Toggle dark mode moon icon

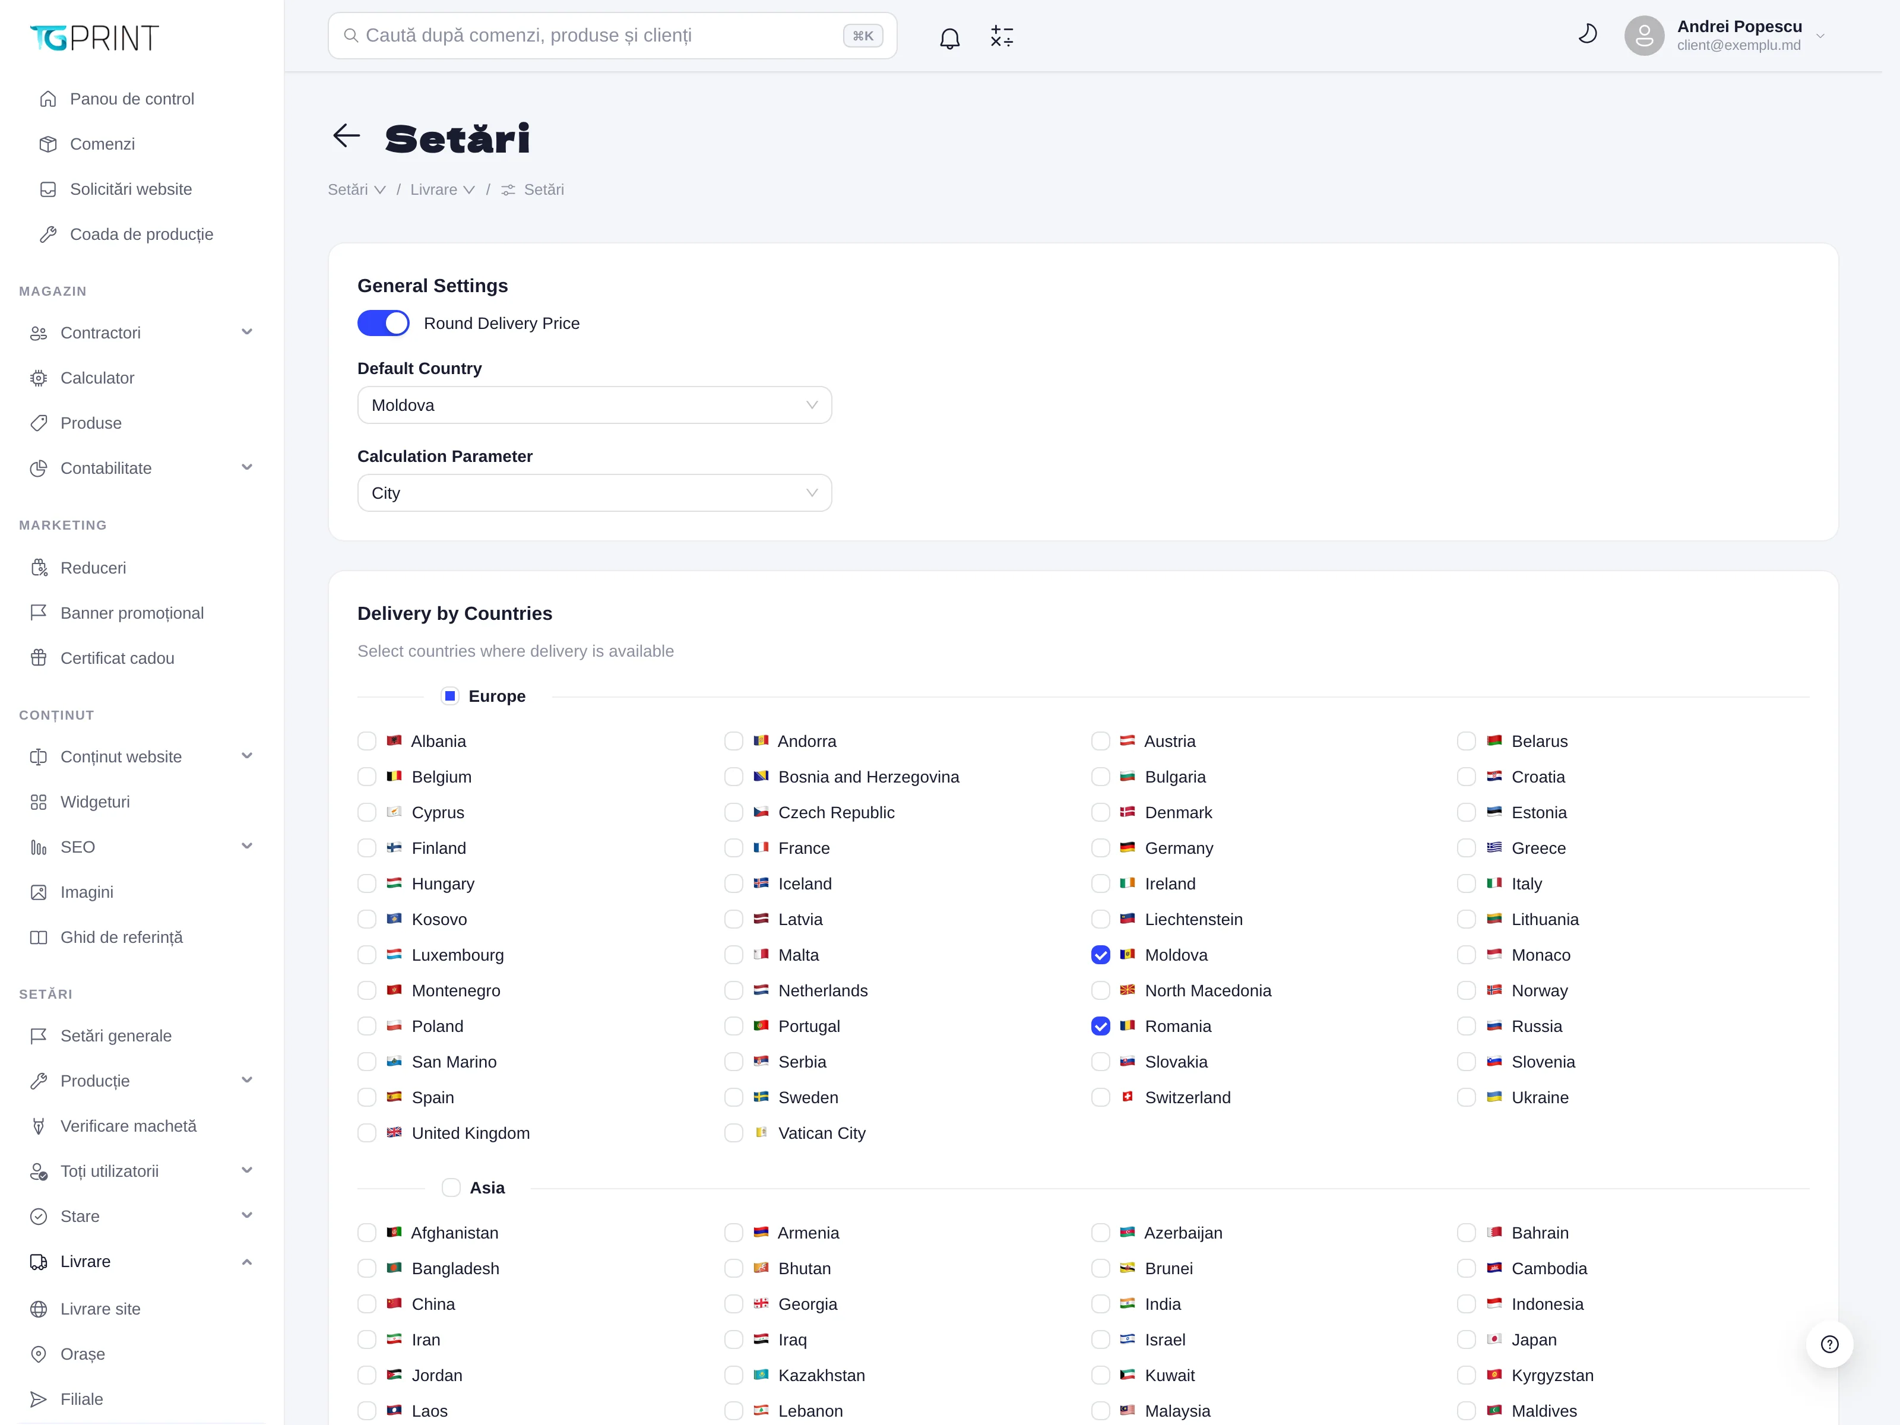(1587, 34)
